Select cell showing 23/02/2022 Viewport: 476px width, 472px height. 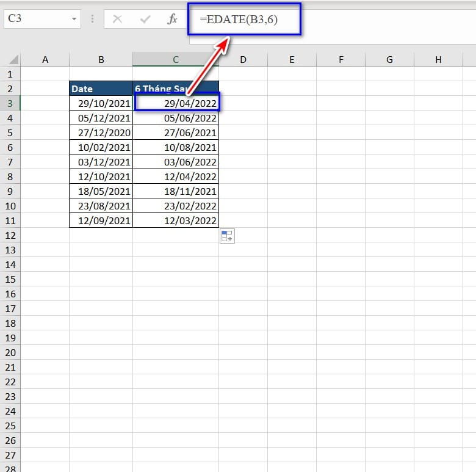tap(176, 206)
